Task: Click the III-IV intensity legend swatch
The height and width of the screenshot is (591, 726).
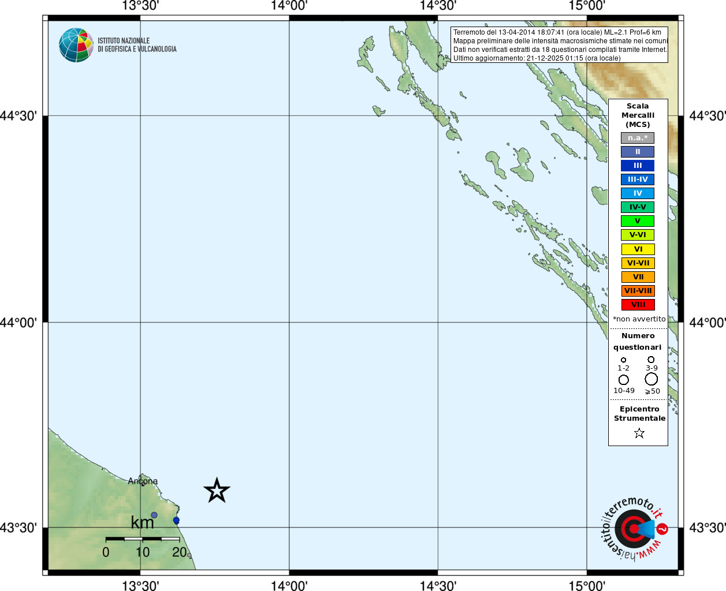Action: 638,179
